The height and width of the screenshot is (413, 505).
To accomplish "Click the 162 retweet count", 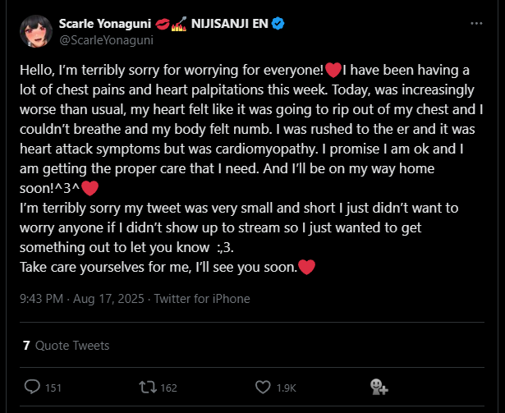I will [168, 388].
